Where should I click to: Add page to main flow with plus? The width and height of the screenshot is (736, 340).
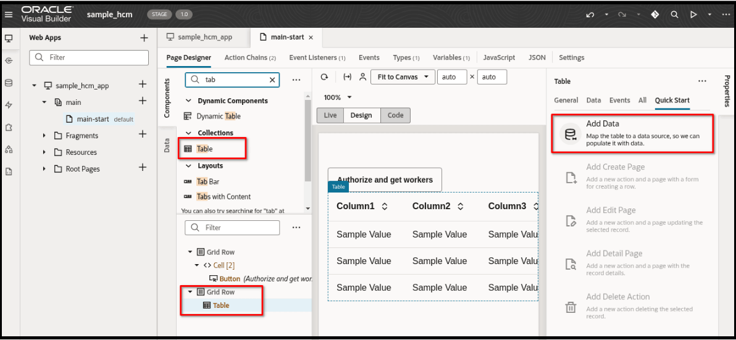[x=143, y=101]
